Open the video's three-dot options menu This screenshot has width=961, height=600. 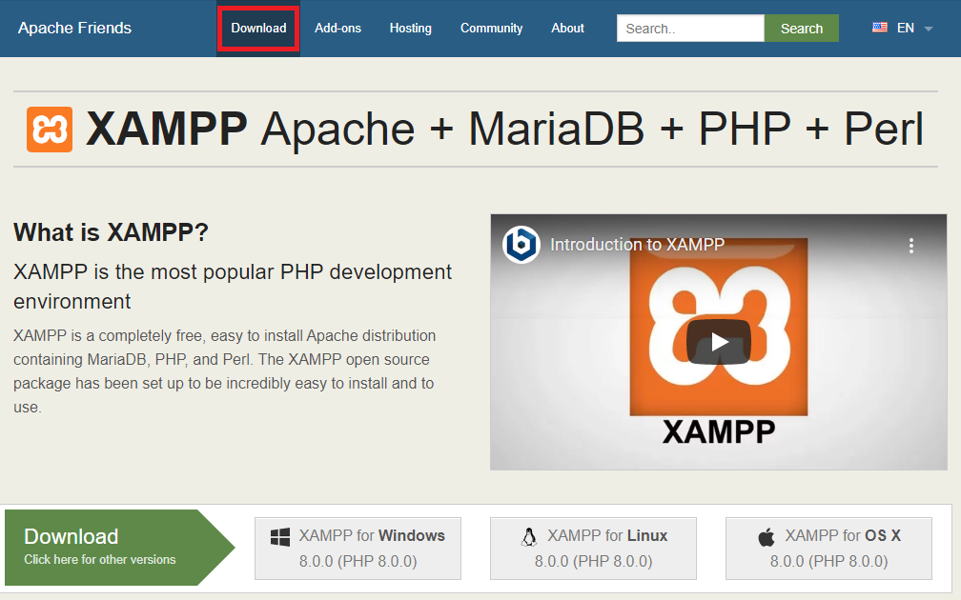click(x=911, y=246)
